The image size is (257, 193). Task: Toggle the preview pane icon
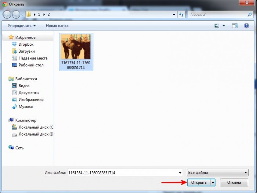coord(235,26)
